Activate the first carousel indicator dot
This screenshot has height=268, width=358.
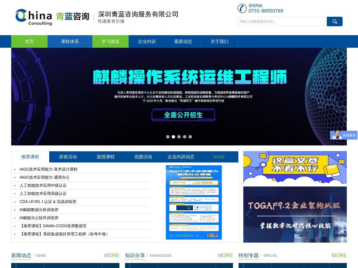coord(168,137)
